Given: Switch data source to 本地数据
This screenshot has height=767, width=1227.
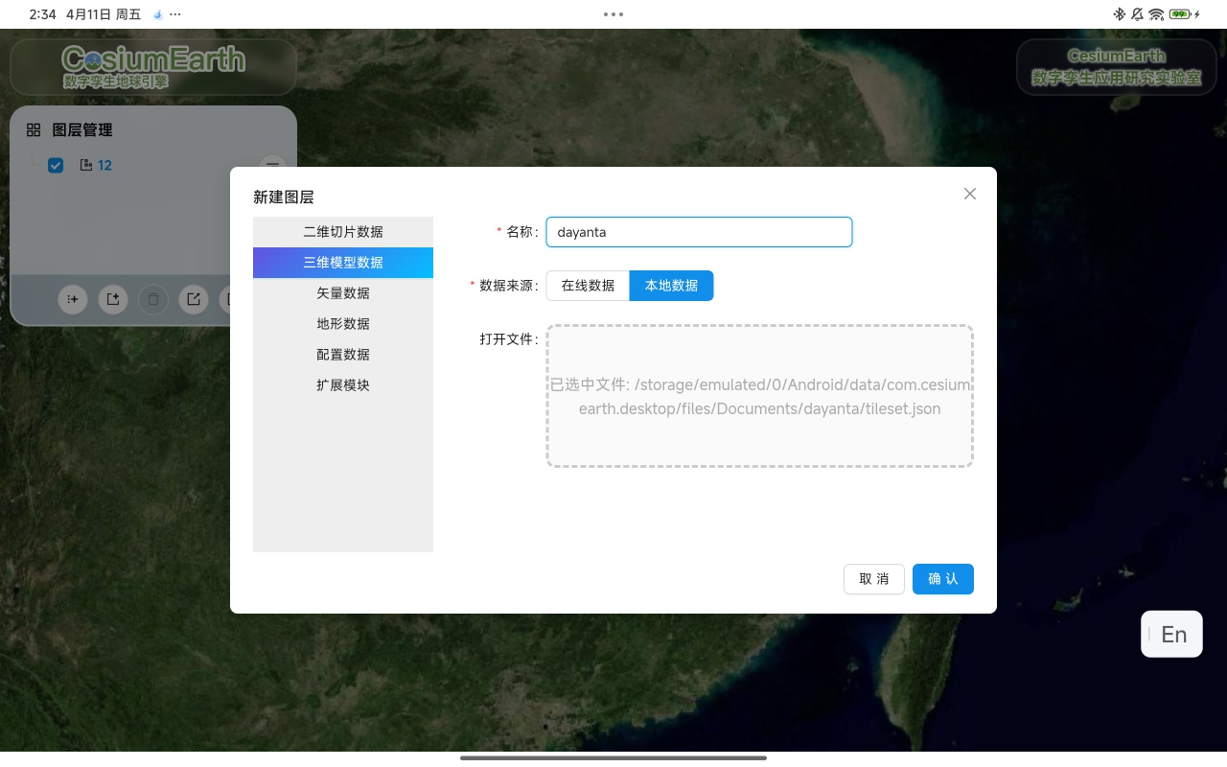Looking at the screenshot, I should tap(671, 286).
